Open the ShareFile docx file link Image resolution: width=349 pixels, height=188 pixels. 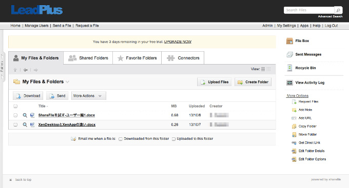pyautogui.click(x=67, y=115)
